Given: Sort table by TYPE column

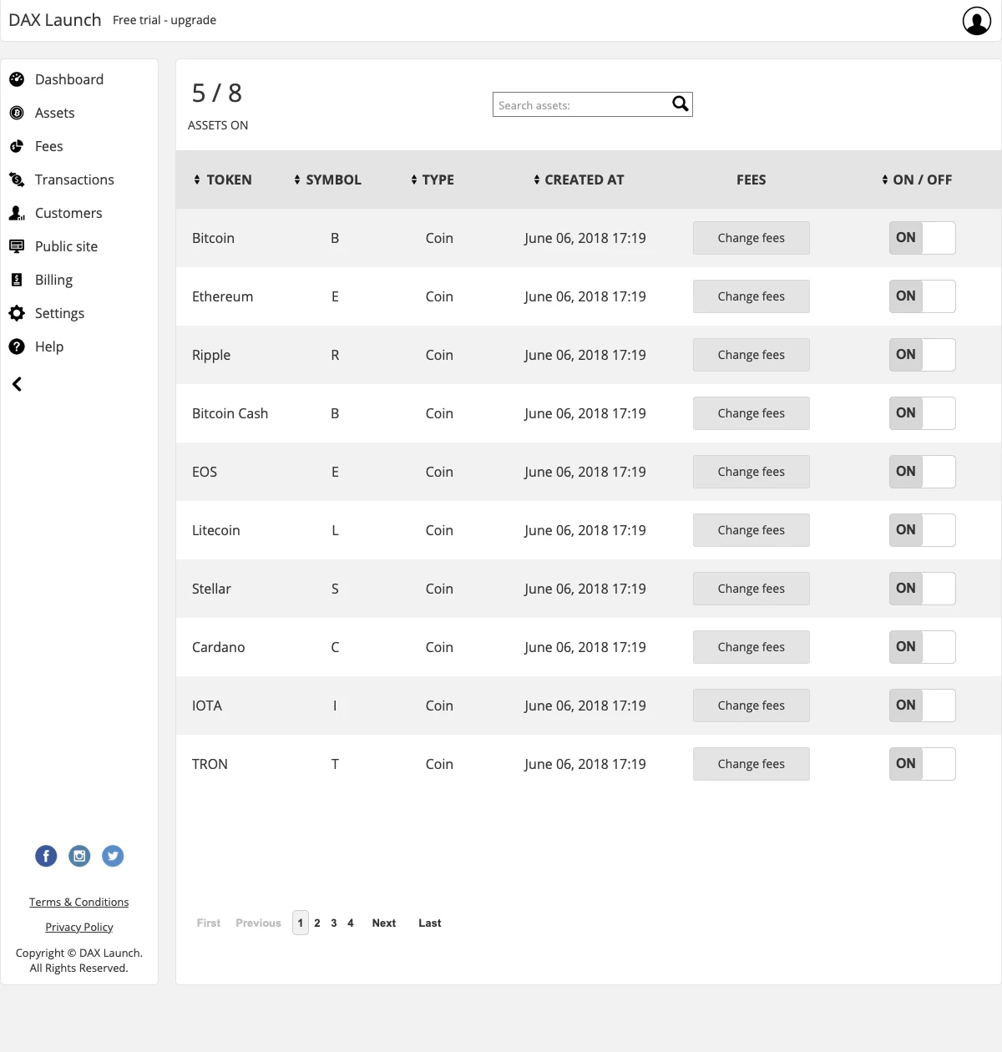Looking at the screenshot, I should 433,180.
